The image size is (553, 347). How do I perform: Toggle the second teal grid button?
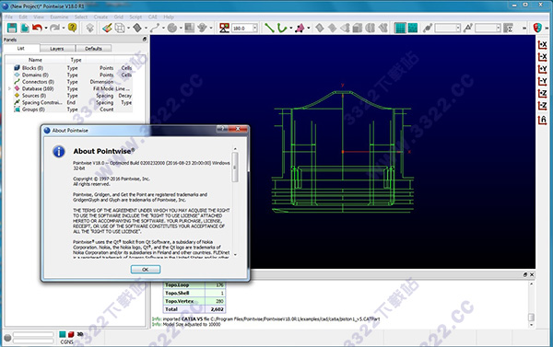click(x=413, y=28)
